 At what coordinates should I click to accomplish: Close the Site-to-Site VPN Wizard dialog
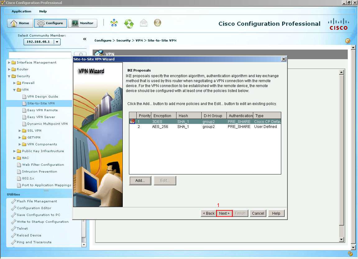point(283,59)
